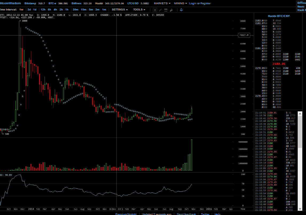Open the Twitter link in the footer
The height and width of the screenshot is (215, 306).
click(205, 214)
